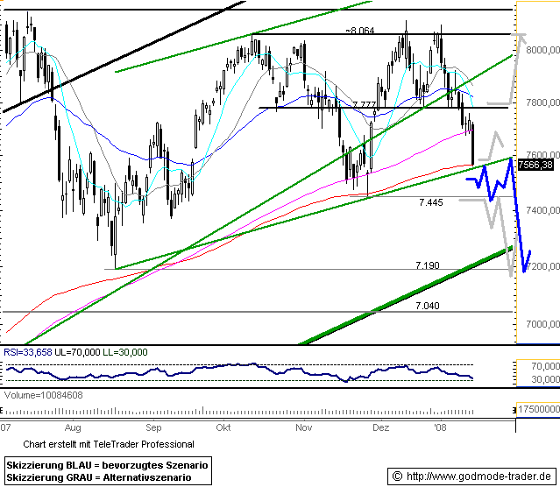Click the Aug month label on time axis
The width and height of the screenshot is (560, 487).
(73, 427)
